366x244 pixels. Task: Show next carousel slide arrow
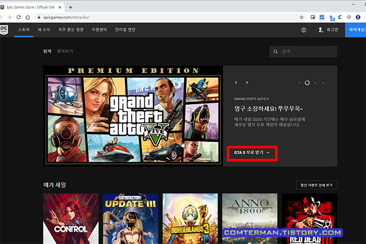point(247,83)
